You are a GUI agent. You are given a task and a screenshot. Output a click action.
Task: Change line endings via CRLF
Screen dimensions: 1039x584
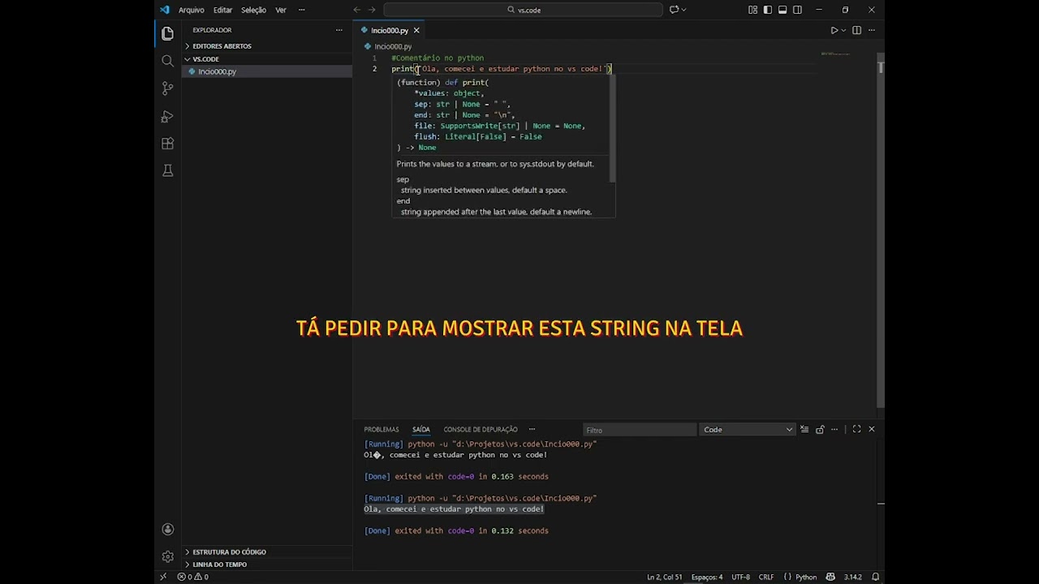766,577
